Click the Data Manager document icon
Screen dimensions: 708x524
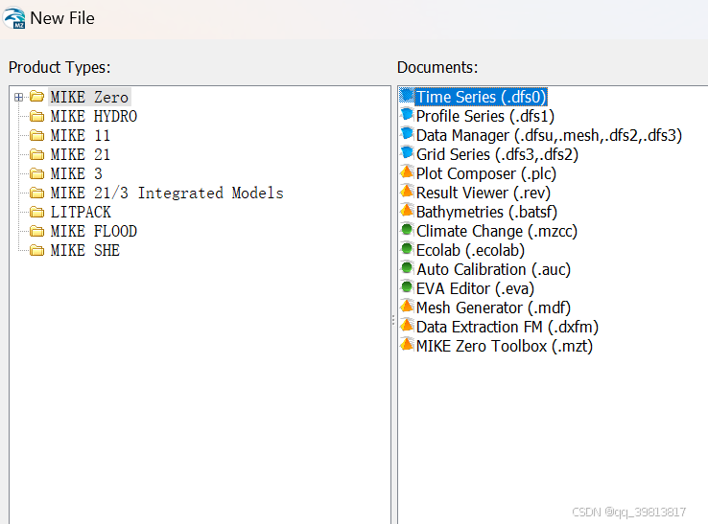(407, 134)
